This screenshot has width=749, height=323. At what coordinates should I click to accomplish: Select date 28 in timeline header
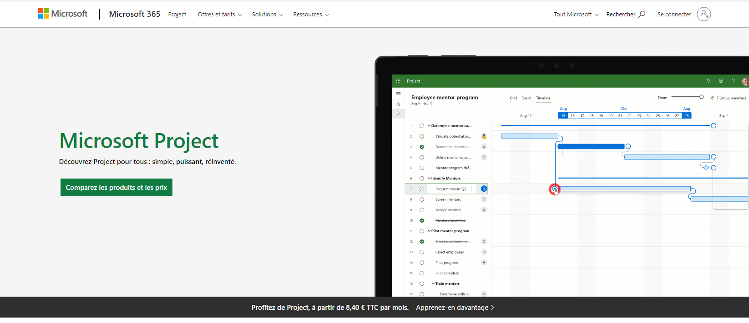(686, 116)
